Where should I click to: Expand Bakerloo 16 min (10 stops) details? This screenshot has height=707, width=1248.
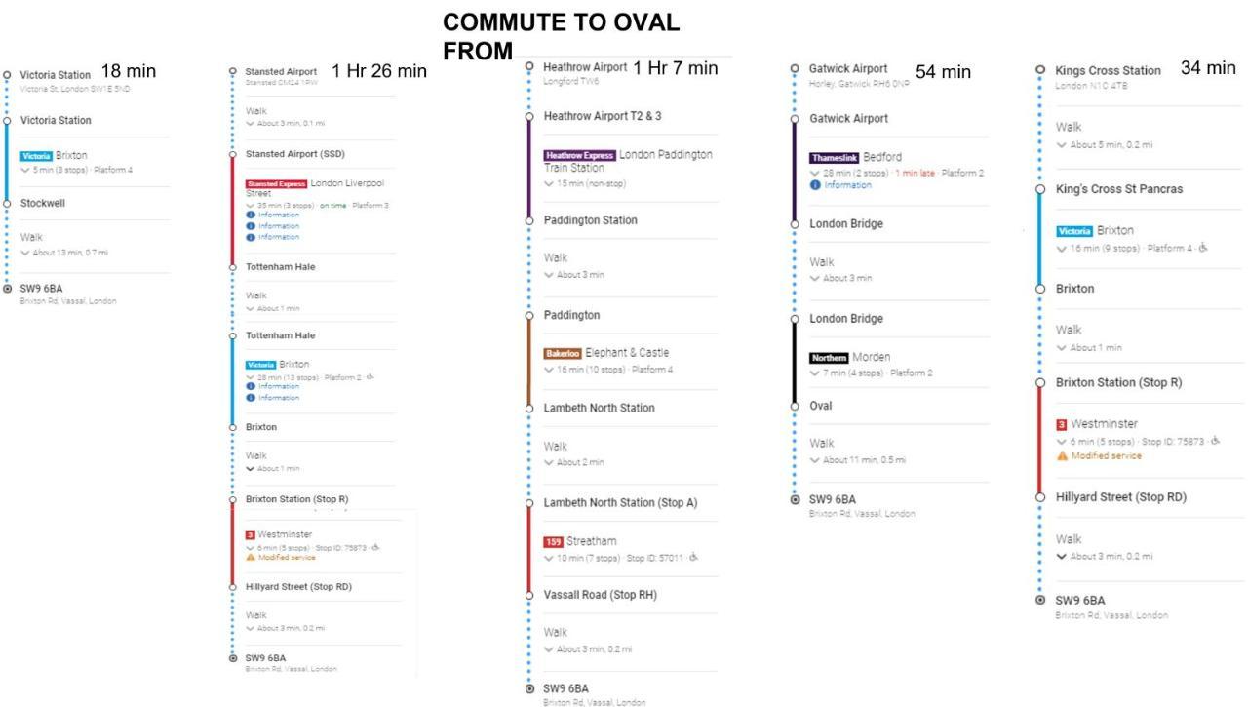(x=549, y=370)
